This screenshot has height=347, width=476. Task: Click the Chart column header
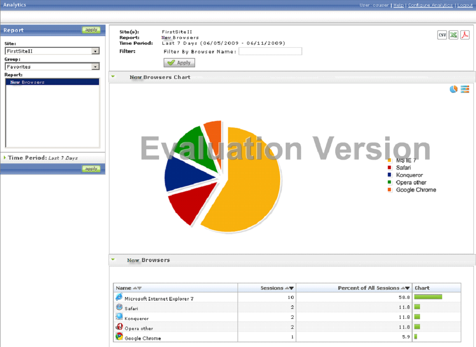(422, 288)
